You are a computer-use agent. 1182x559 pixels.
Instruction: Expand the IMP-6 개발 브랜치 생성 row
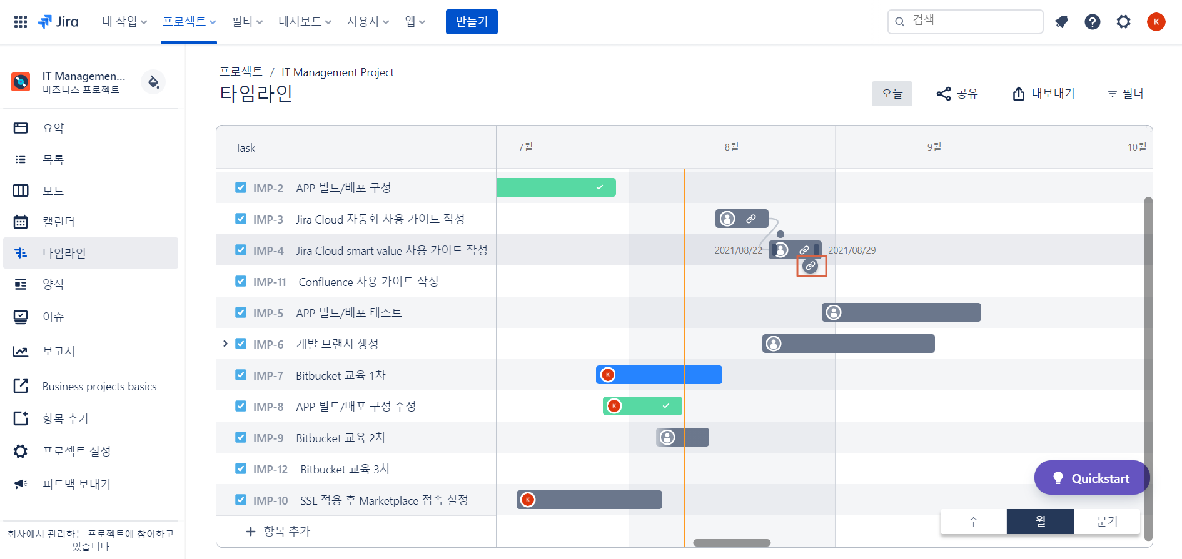pos(225,344)
